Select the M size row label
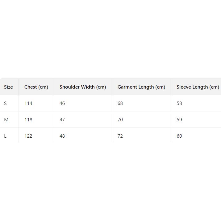 point(6,120)
